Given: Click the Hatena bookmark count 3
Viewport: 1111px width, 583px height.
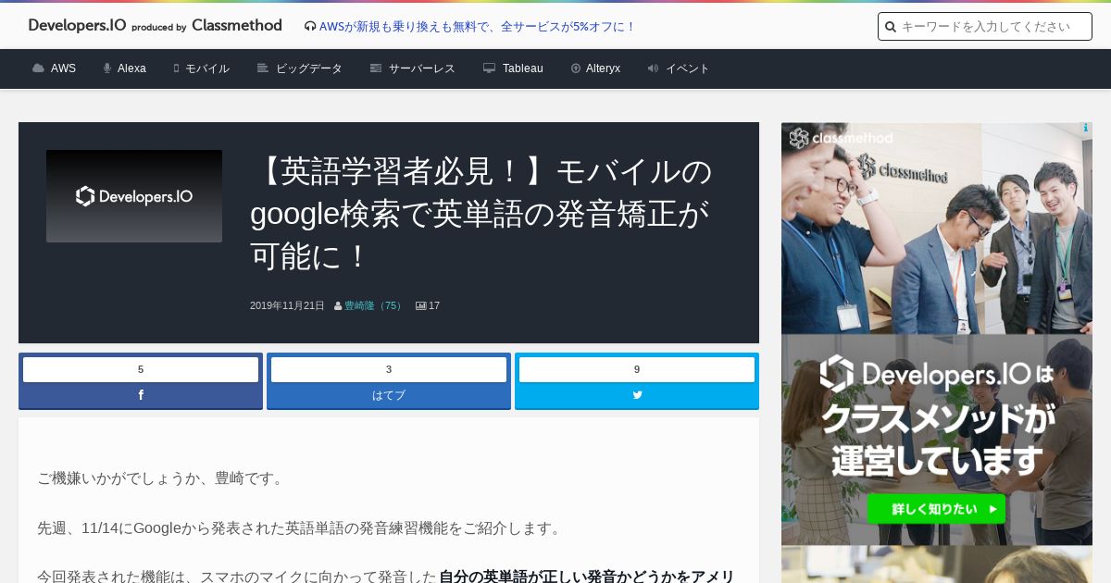Looking at the screenshot, I should pyautogui.click(x=389, y=369).
